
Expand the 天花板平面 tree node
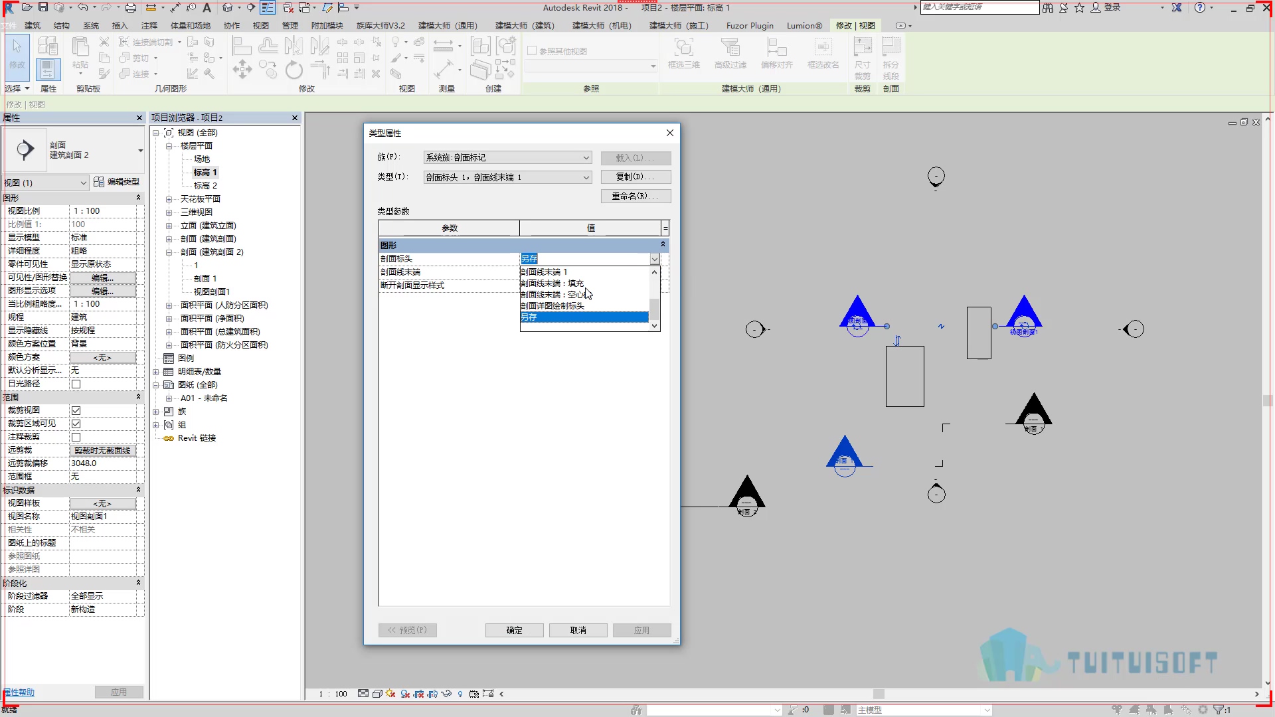pos(169,199)
